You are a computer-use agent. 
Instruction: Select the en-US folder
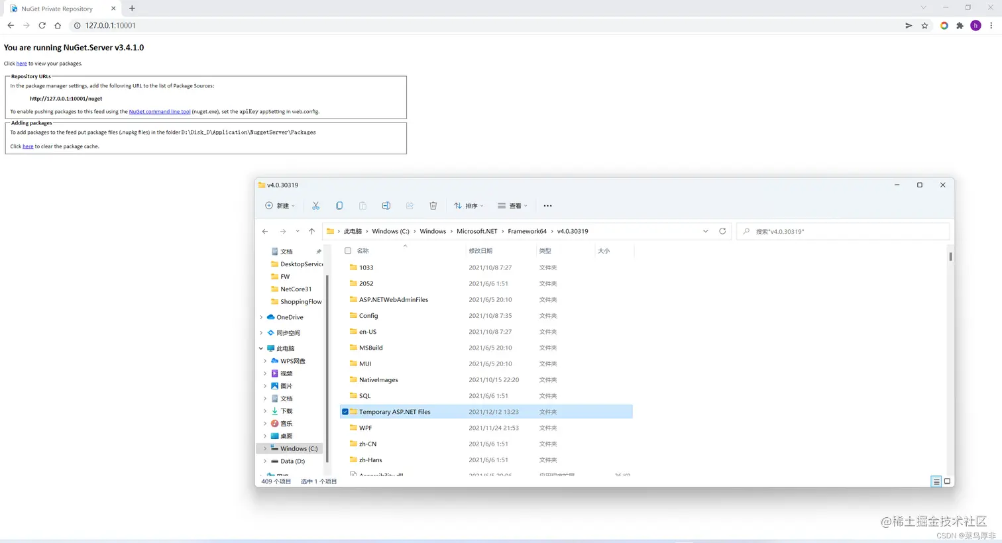click(368, 332)
